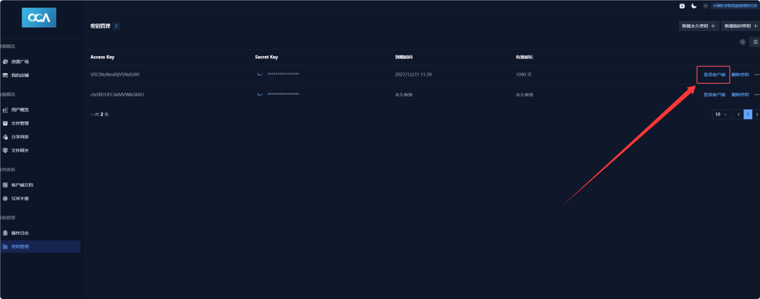Open the column settings sliders icon
Screen dimensions: 760x299
(755, 42)
